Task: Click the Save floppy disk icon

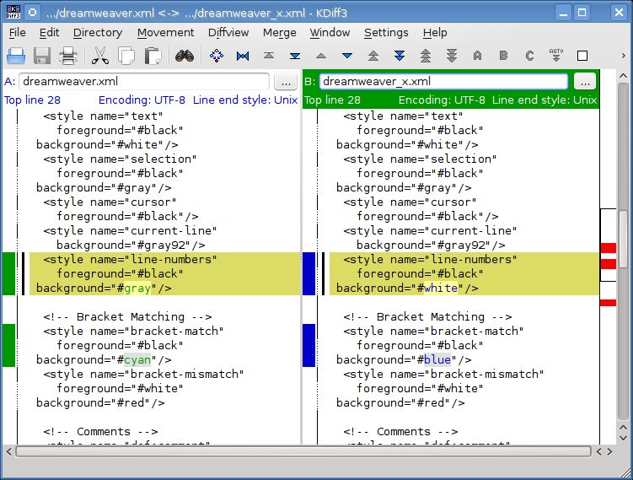Action: pyautogui.click(x=42, y=56)
